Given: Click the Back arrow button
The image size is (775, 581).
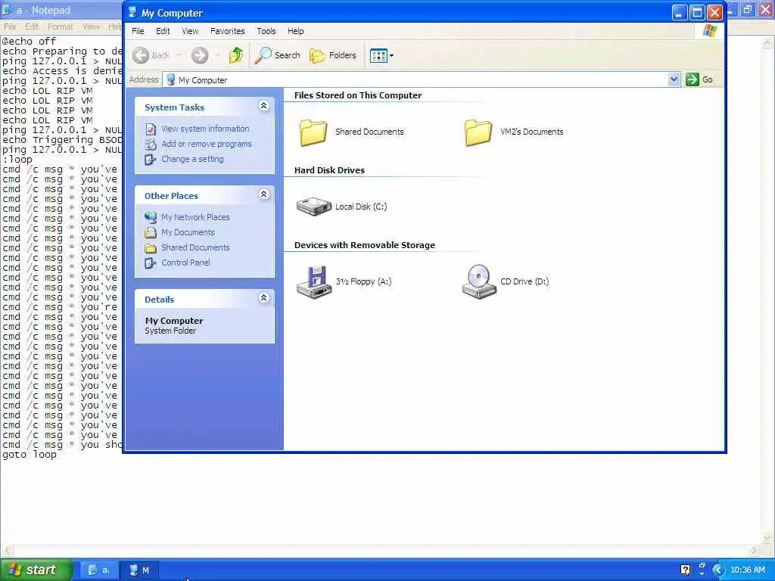Looking at the screenshot, I should coord(151,55).
